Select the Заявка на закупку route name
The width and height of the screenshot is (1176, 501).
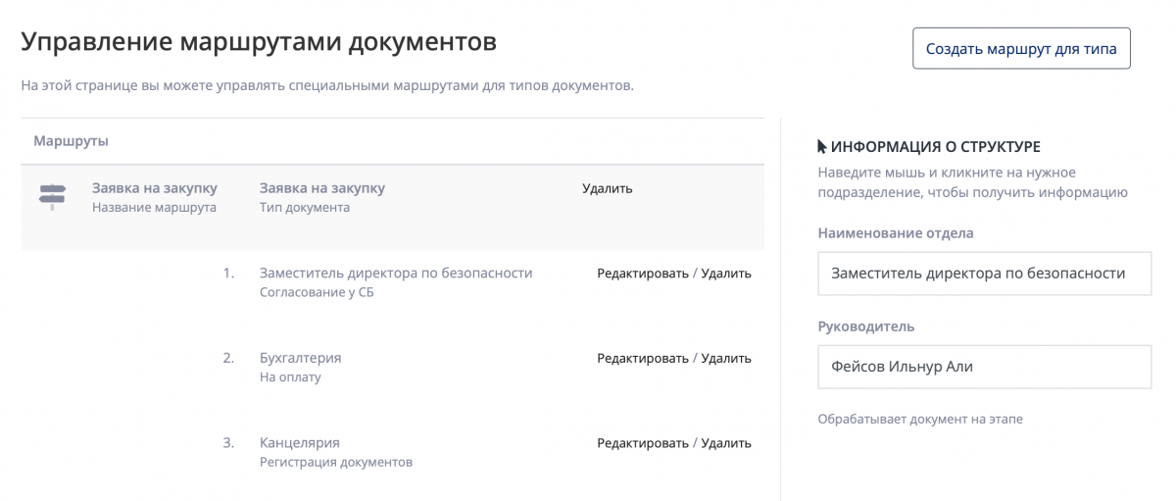click(x=155, y=187)
